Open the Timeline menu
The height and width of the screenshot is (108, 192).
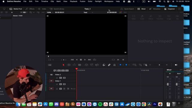(44, 1)
